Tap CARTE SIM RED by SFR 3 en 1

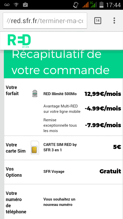pos(60,147)
